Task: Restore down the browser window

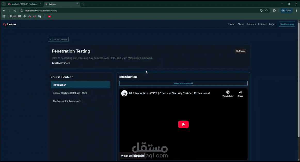Action: pos(289,4)
